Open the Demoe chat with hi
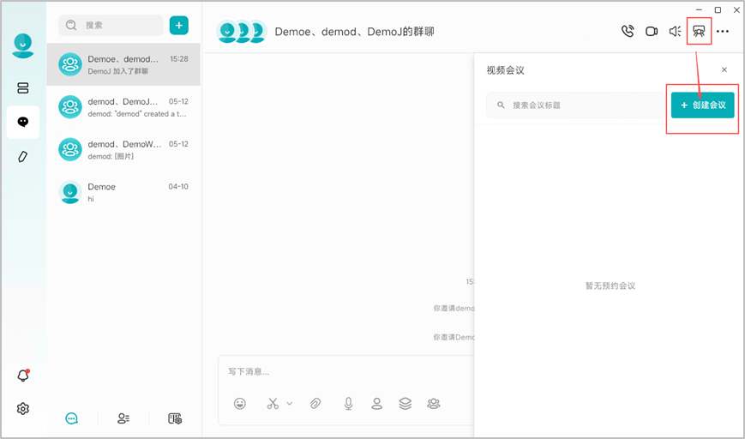Image resolution: width=745 pixels, height=439 pixels. [123, 192]
